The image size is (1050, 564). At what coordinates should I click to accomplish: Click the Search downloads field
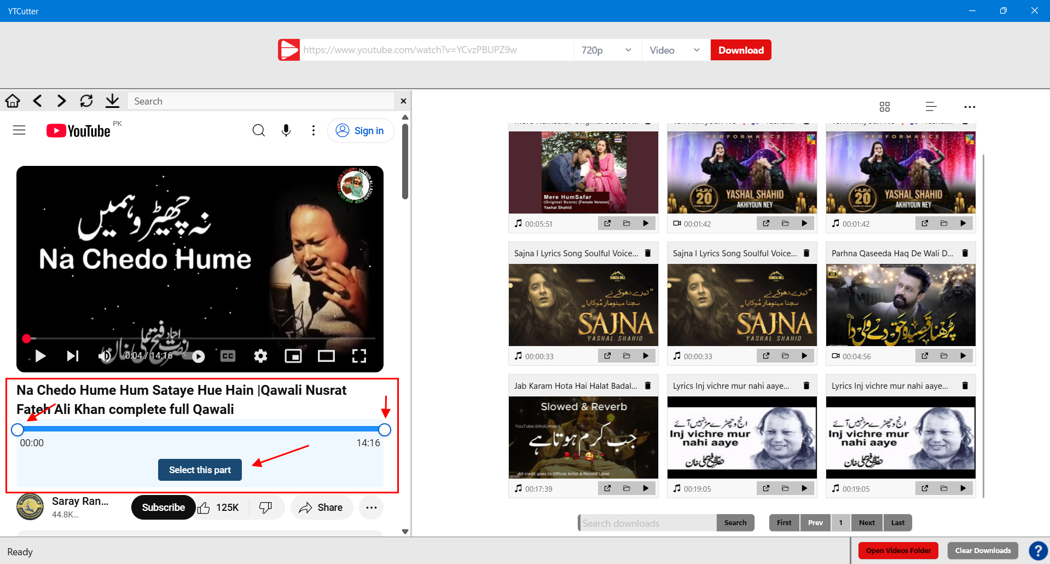tap(648, 523)
